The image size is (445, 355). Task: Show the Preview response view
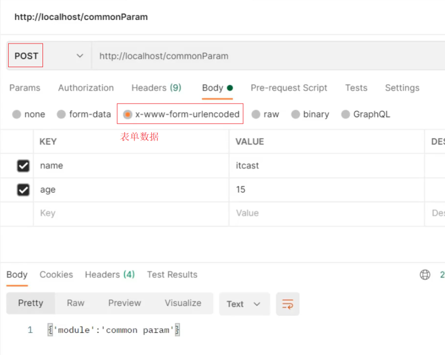124,303
